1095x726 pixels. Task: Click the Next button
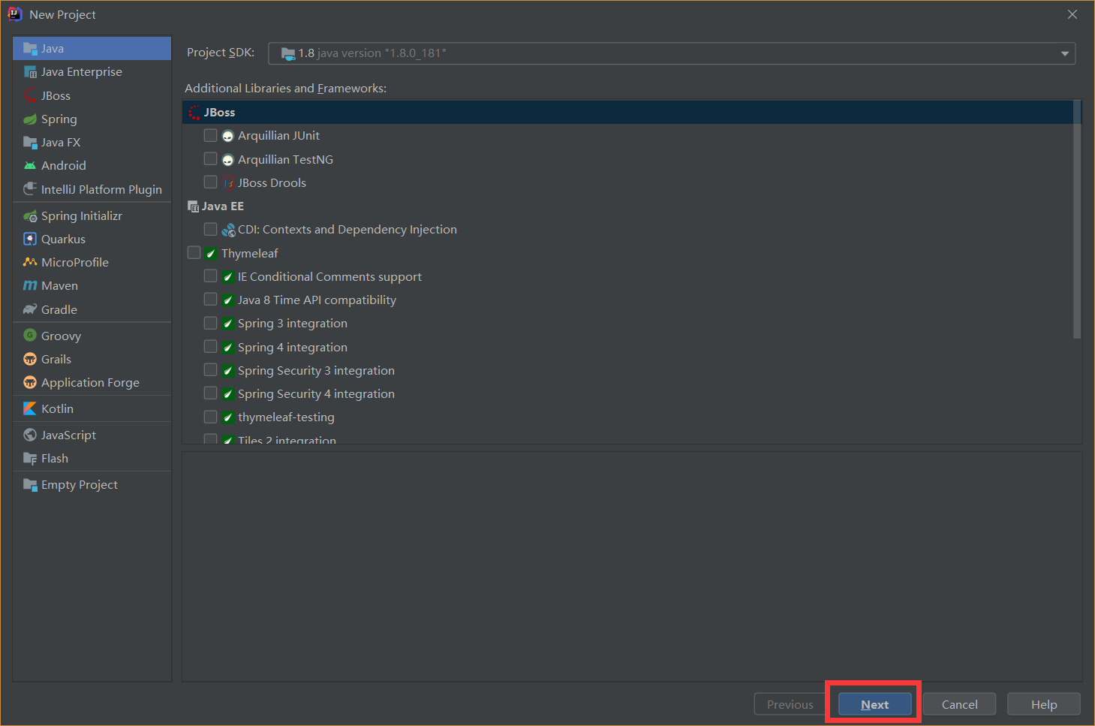[x=875, y=704]
